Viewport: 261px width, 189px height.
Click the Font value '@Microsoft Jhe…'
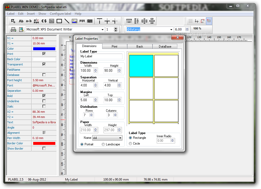44,85
